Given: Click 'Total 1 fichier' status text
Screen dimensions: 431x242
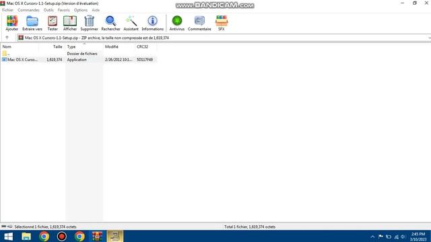Looking at the screenshot, I should click(250, 227).
